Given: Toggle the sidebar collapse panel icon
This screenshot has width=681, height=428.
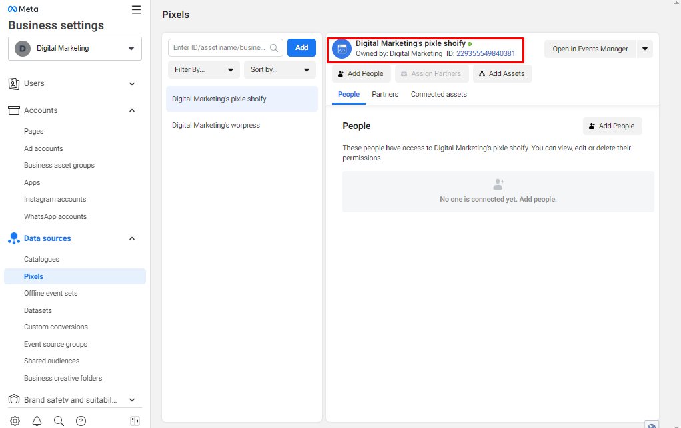Looking at the screenshot, I should pos(135,421).
